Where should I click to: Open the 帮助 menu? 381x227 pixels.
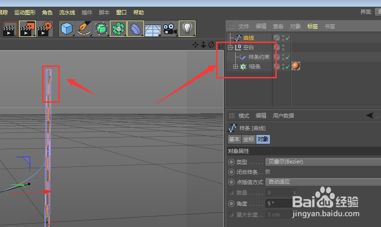pyautogui.click(x=139, y=12)
